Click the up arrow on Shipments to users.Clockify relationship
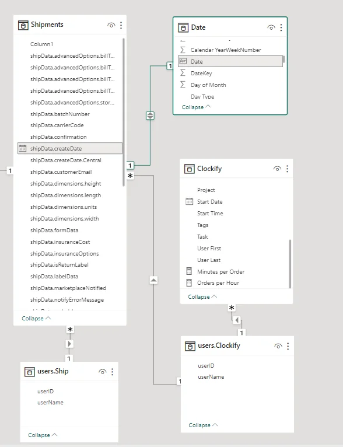This screenshot has height=447, width=343. click(153, 280)
